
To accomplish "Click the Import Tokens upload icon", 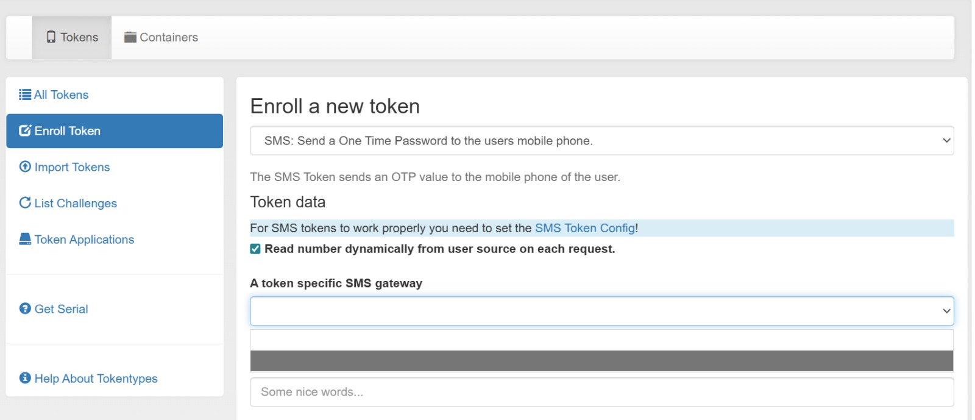I will pyautogui.click(x=25, y=166).
